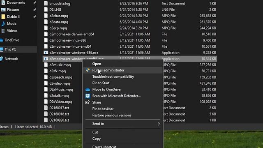
Task: Click the Videos icon in sidebar
Action: click(3, 31)
